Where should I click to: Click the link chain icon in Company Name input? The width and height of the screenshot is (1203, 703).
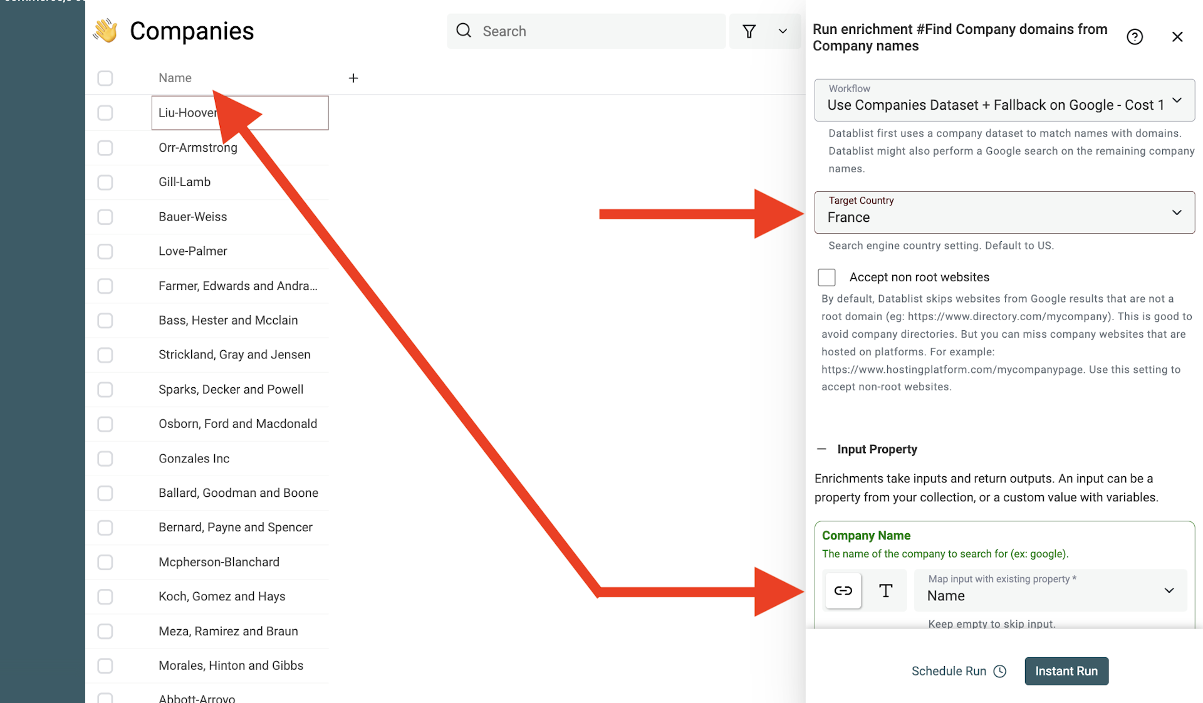[843, 590]
